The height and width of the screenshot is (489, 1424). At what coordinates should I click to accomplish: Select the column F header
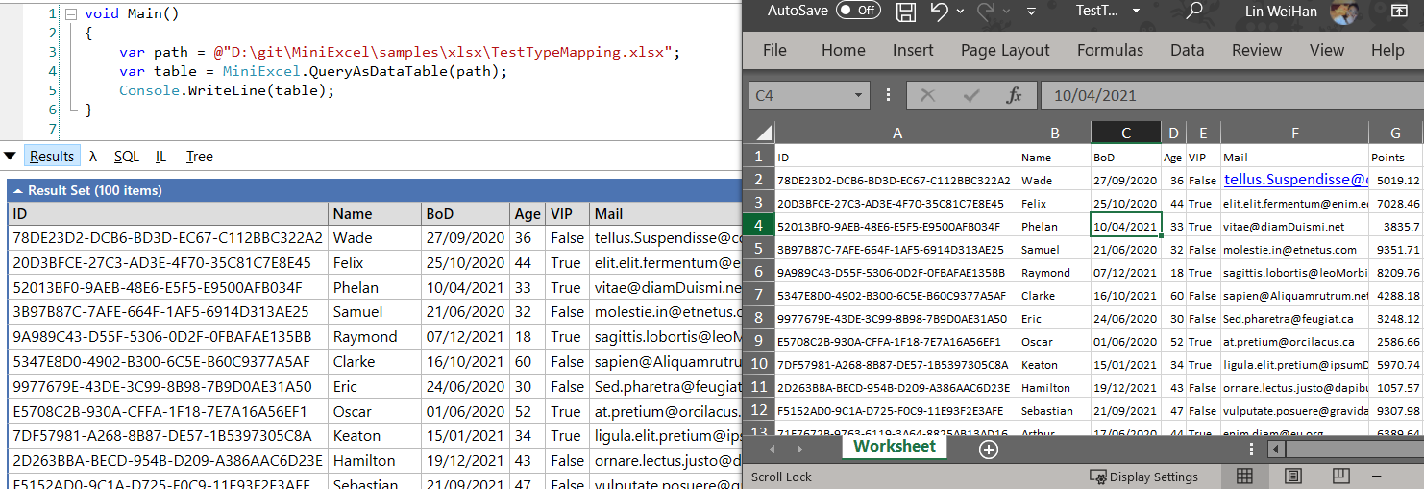1294,134
